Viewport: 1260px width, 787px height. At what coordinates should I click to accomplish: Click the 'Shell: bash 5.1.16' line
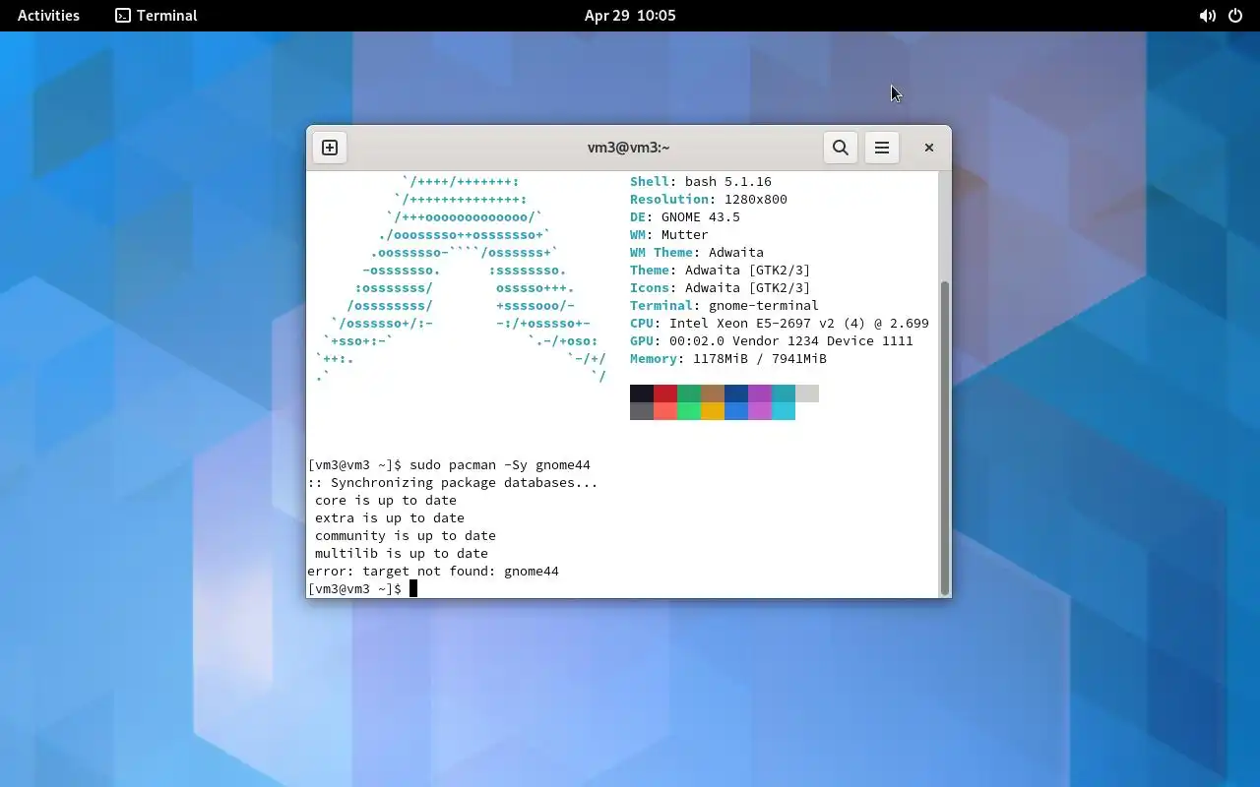pos(701,182)
